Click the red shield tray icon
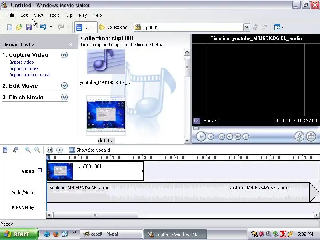Image resolution: width=320 pixels, height=240 pixels. pos(261,234)
